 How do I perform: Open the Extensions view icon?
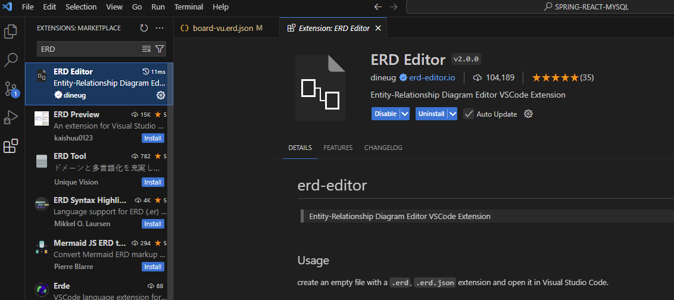coord(11,146)
